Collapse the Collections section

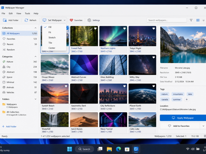36,28
